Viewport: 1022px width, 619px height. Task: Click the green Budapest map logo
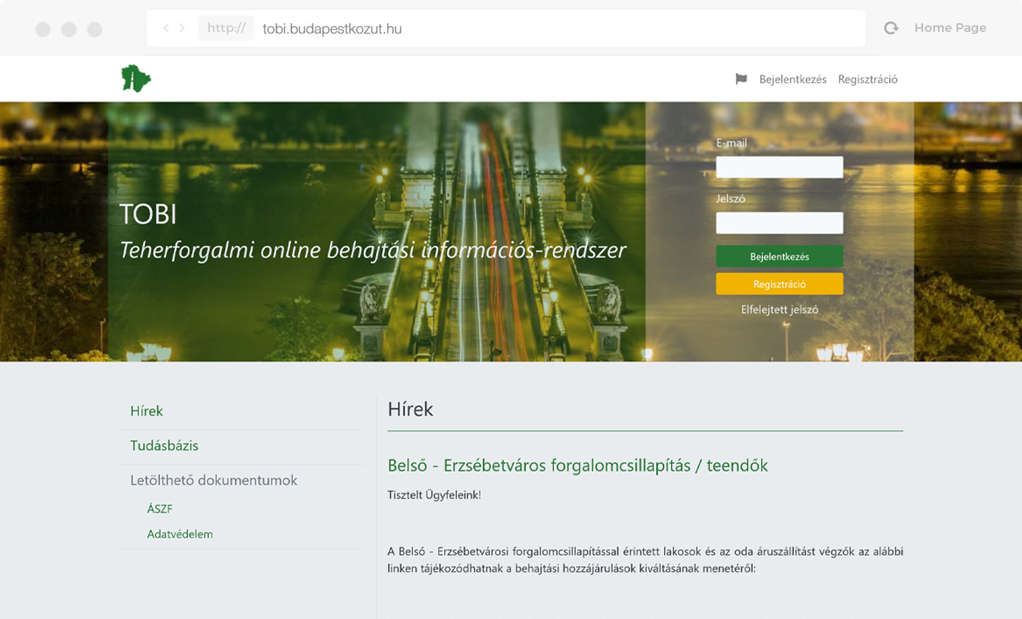pos(136,78)
